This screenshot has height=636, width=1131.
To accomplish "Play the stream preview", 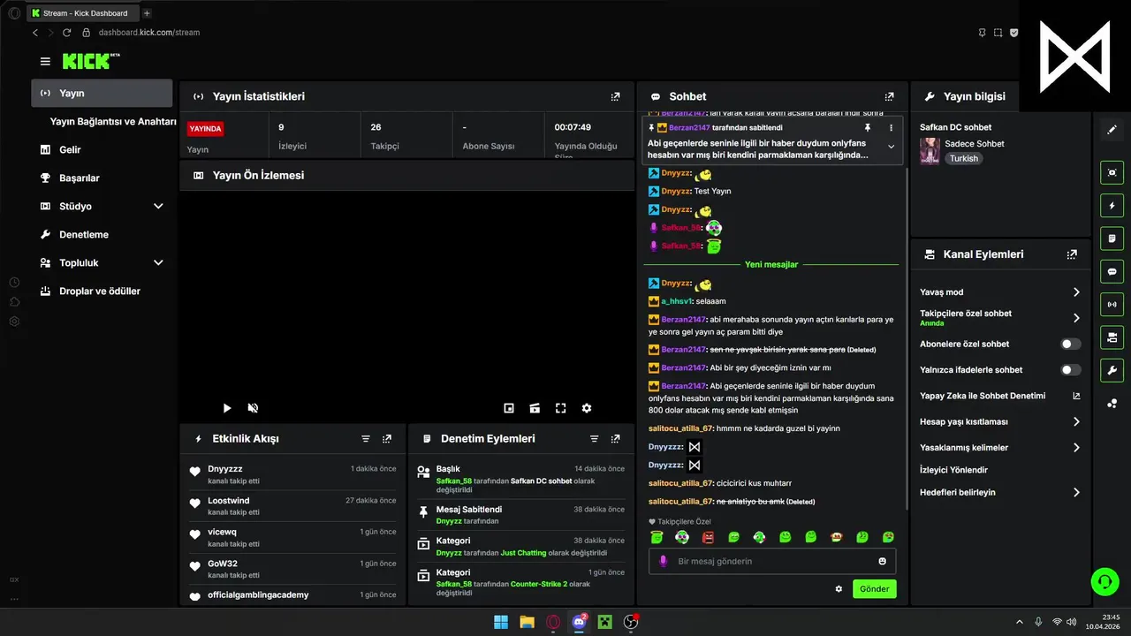I will pyautogui.click(x=227, y=408).
